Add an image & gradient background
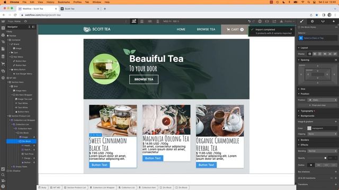 pyautogui.click(x=336, y=122)
